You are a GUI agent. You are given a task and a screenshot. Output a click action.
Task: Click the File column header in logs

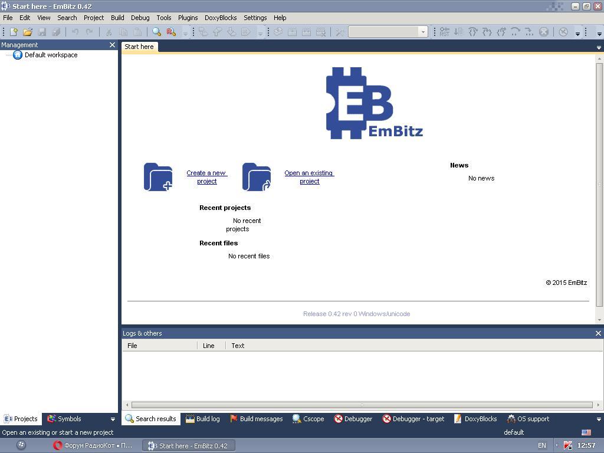(159, 346)
